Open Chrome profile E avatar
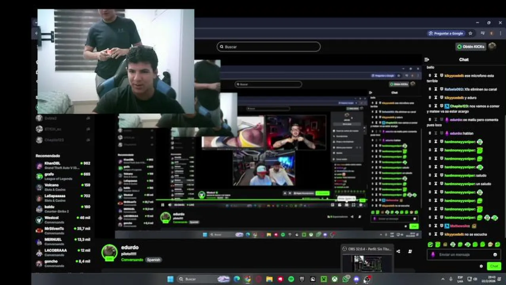 point(491,34)
